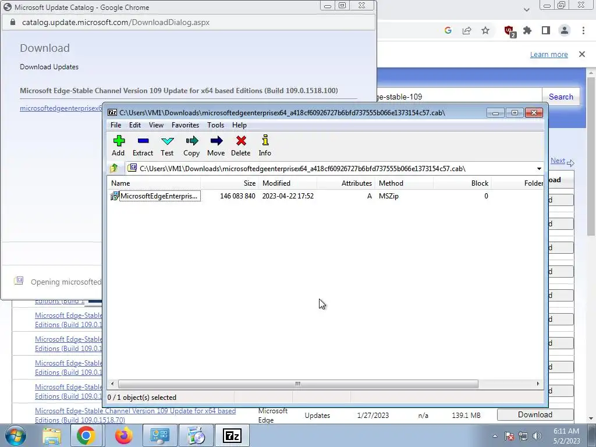Click the Search button in Update Catalog
The width and height of the screenshot is (596, 447).
[x=560, y=97]
